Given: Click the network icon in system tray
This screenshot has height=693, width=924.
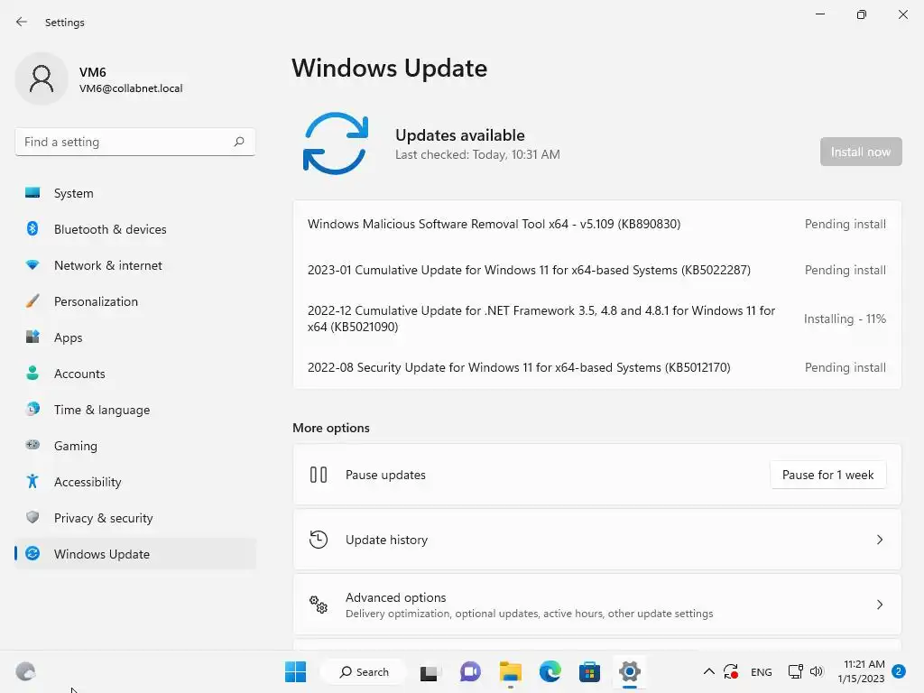Looking at the screenshot, I should [x=796, y=671].
